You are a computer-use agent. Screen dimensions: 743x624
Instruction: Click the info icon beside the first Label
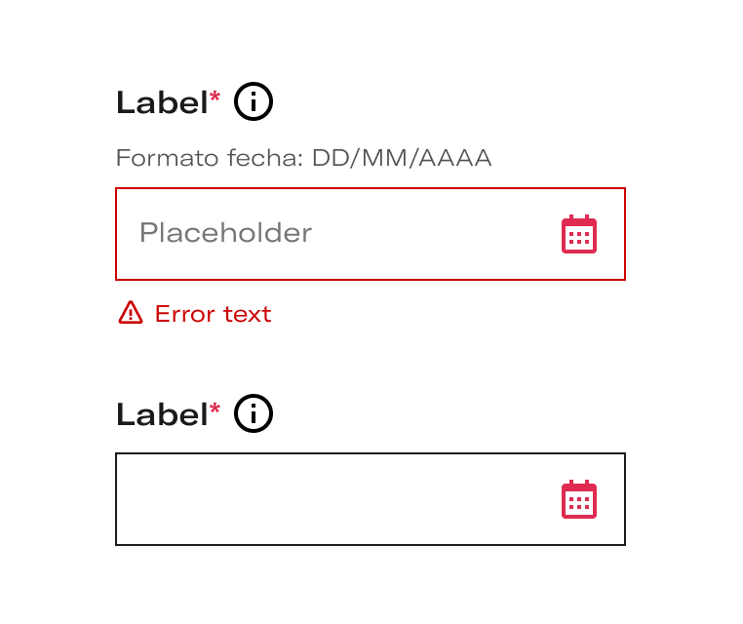point(254,101)
